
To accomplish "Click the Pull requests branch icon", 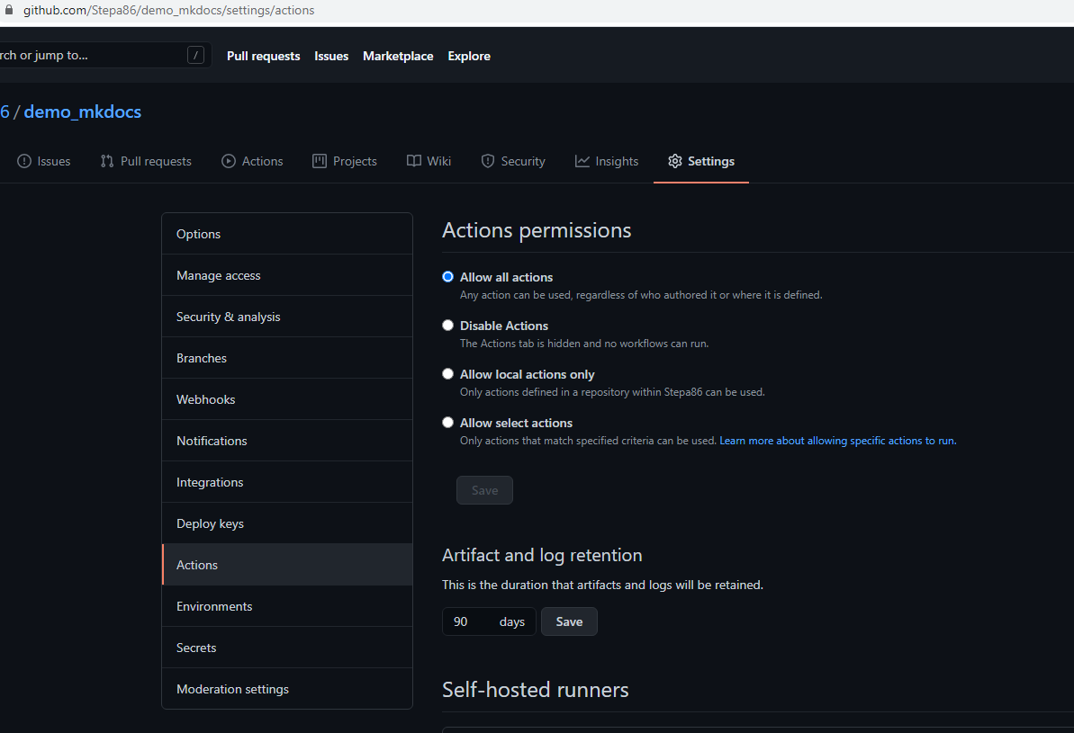I will click(107, 161).
